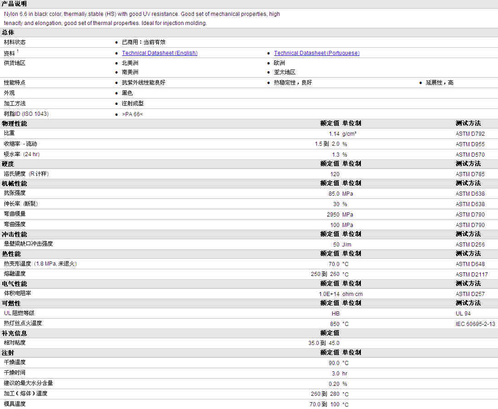Select the 产品说明 section header
This screenshot has height=409, width=498.
coord(14,4)
